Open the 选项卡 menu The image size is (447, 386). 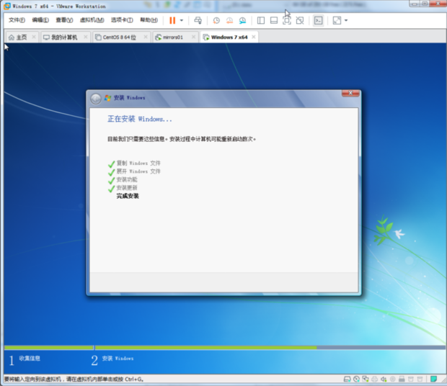pos(122,20)
